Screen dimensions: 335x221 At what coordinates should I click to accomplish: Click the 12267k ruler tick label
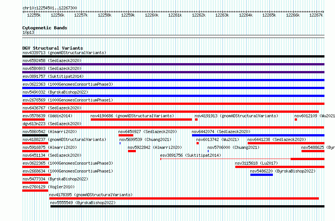point(316,15)
